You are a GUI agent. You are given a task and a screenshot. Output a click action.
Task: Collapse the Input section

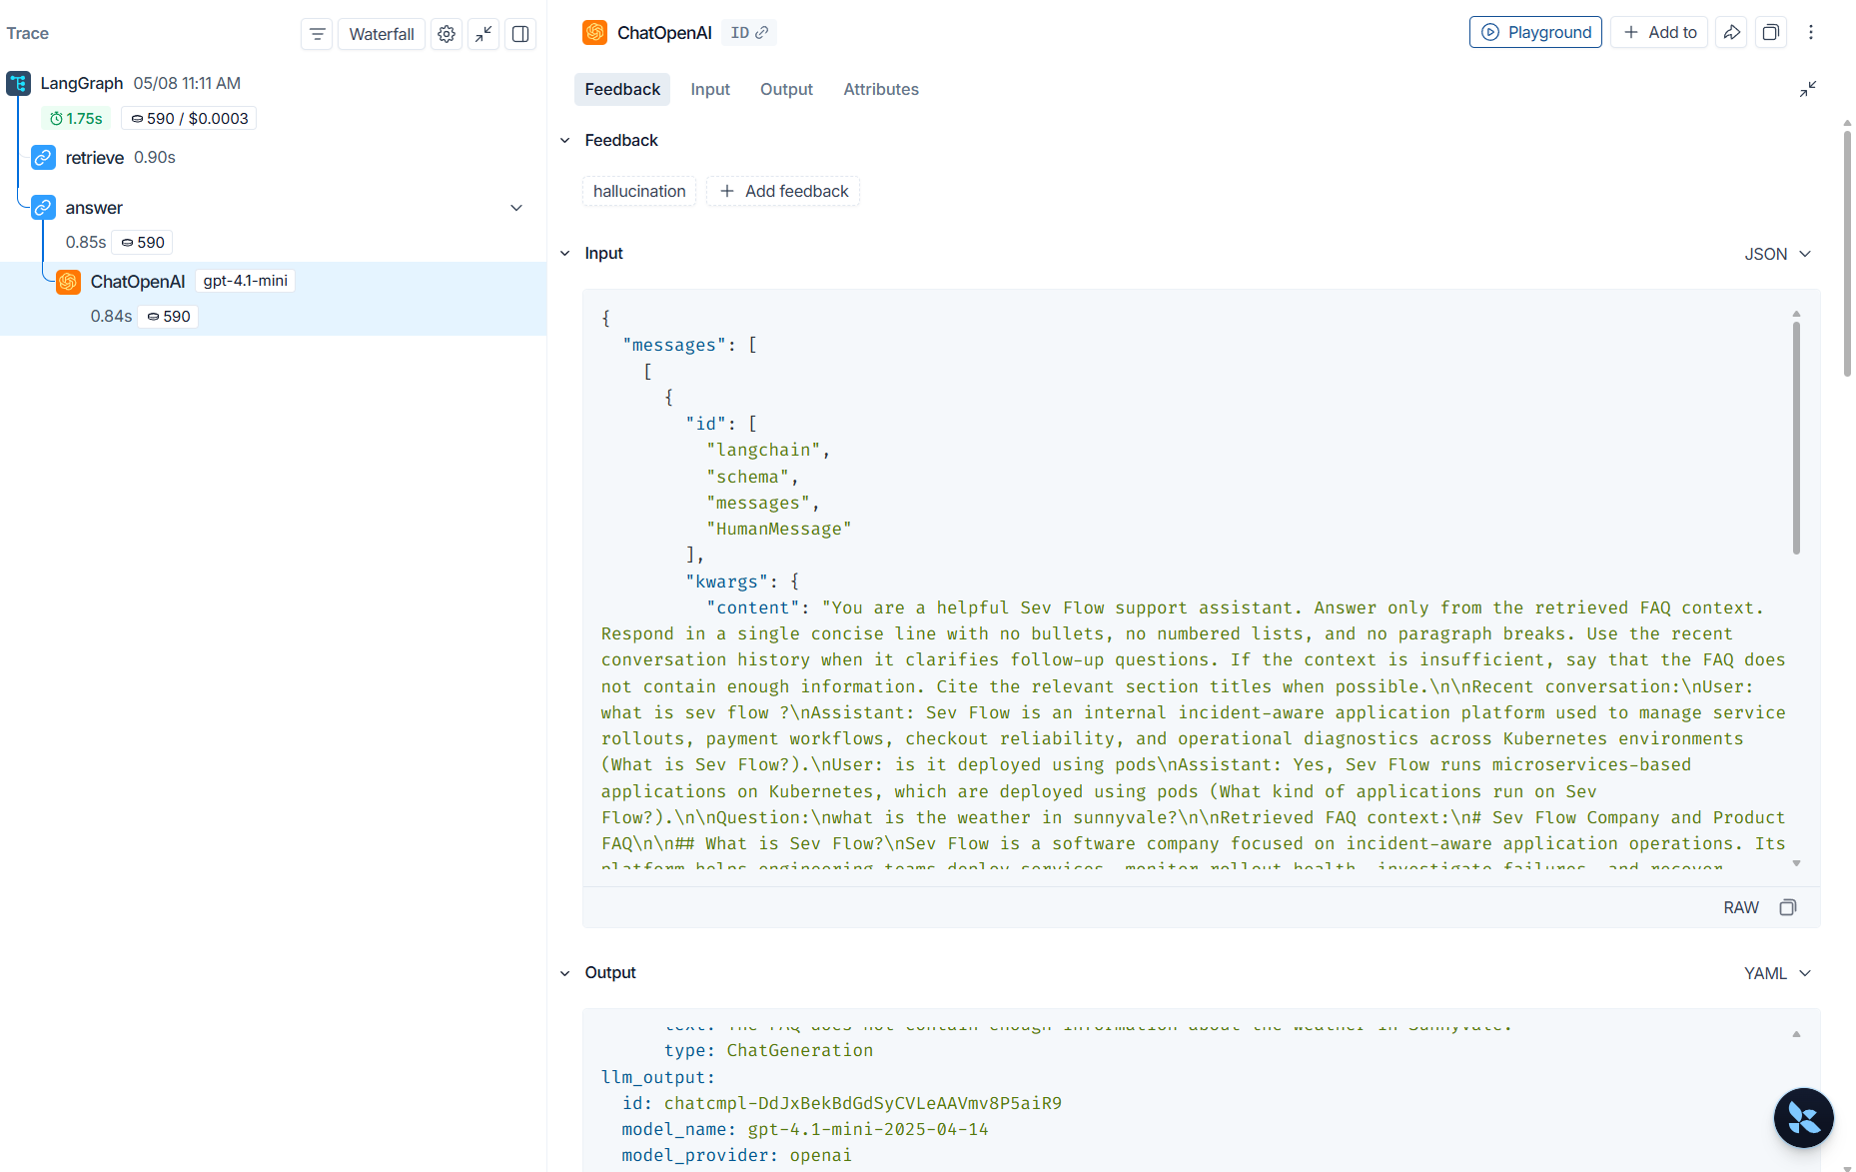pyautogui.click(x=565, y=254)
